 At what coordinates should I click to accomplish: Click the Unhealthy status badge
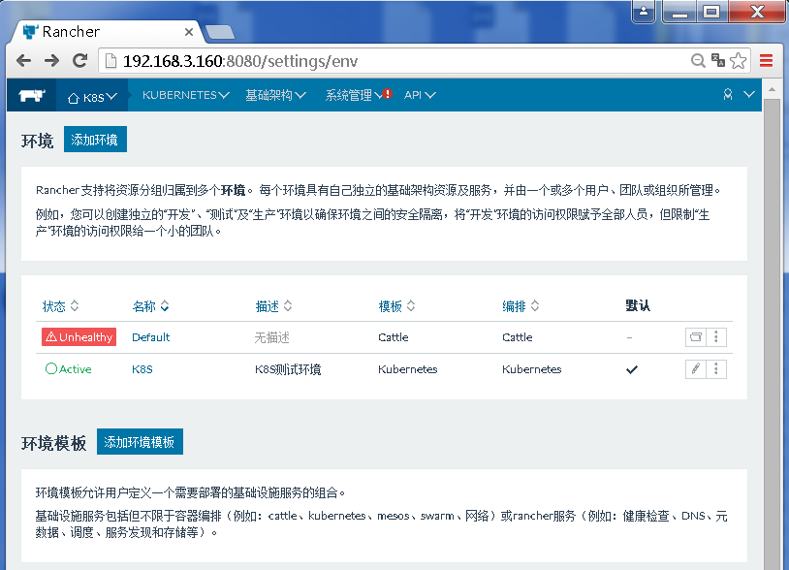point(79,337)
